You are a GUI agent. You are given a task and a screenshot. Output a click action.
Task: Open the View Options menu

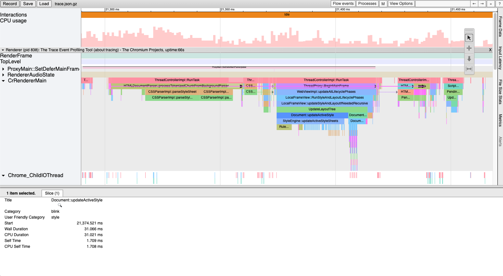[401, 4]
